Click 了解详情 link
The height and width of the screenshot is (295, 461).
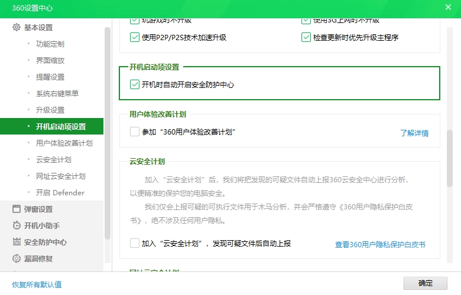click(414, 133)
